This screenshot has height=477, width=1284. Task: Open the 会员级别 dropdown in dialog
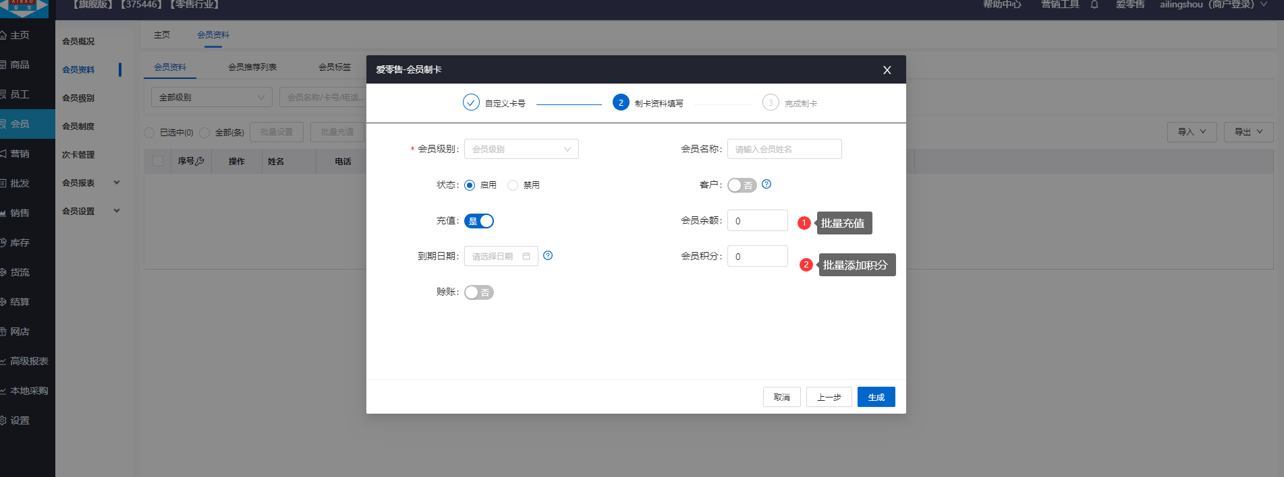521,149
